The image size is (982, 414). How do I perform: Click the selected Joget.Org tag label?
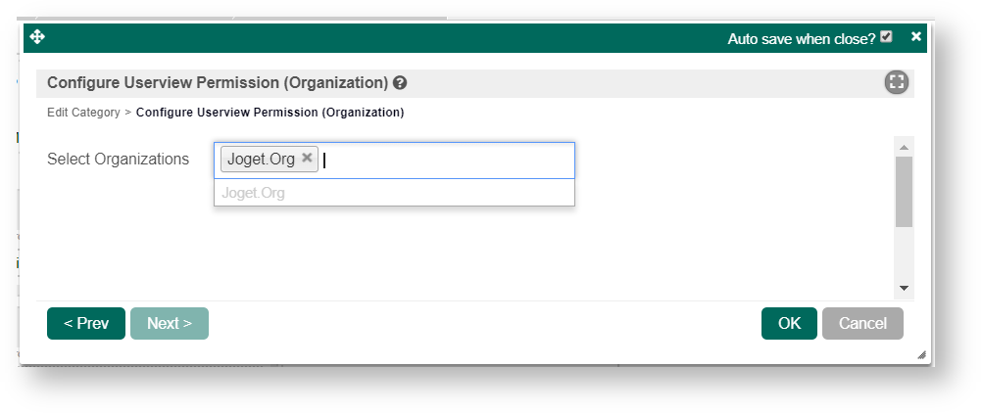261,159
